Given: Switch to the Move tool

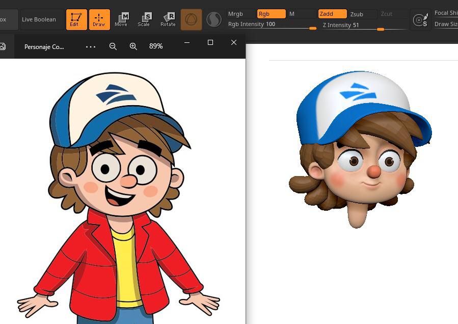Looking at the screenshot, I should (x=121, y=19).
